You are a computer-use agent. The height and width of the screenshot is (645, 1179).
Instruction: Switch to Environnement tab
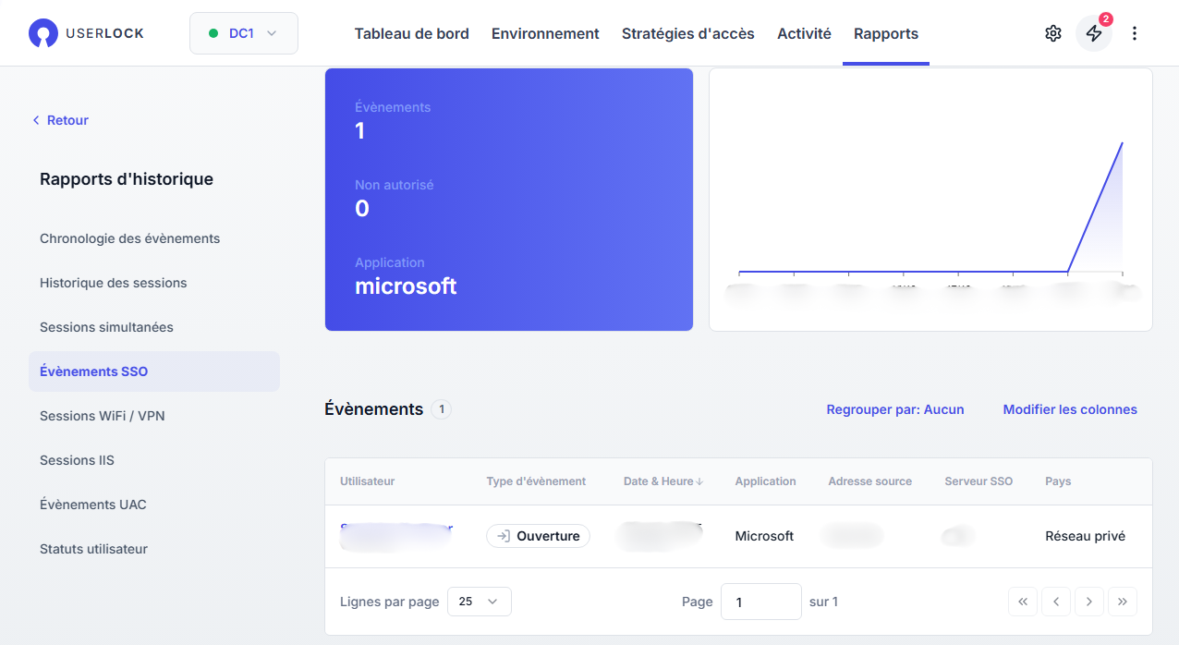coord(545,33)
